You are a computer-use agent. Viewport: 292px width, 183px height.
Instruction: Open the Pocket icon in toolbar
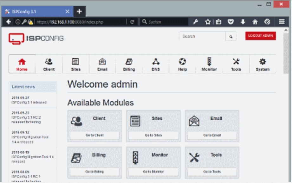pyautogui.click(x=231, y=22)
